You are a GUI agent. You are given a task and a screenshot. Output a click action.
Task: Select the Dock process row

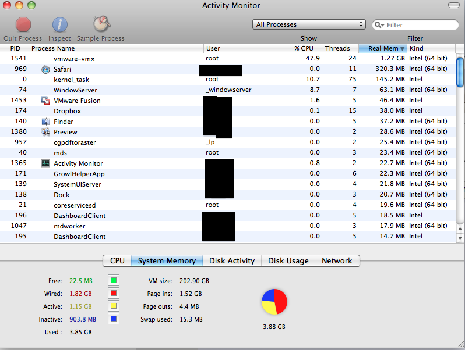pyautogui.click(x=228, y=195)
